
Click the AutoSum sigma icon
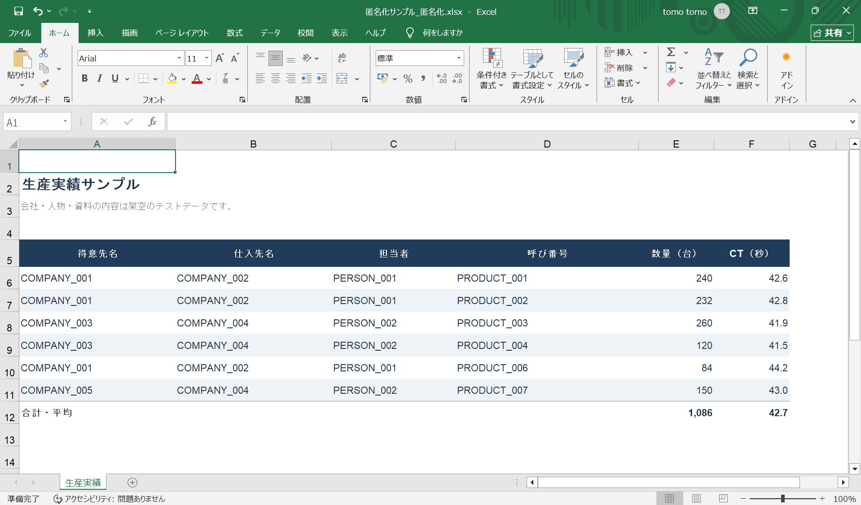(671, 52)
